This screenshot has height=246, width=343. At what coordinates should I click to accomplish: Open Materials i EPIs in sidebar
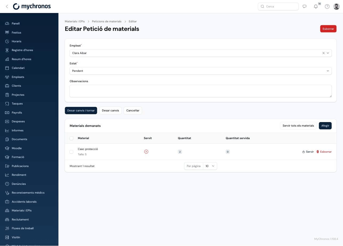pyautogui.click(x=22, y=210)
